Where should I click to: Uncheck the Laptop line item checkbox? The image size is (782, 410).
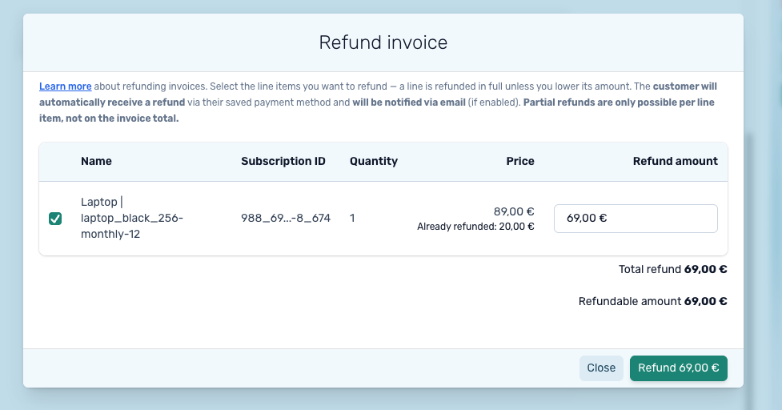pyautogui.click(x=55, y=219)
